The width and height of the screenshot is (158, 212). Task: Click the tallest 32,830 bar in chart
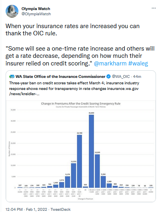(91, 151)
